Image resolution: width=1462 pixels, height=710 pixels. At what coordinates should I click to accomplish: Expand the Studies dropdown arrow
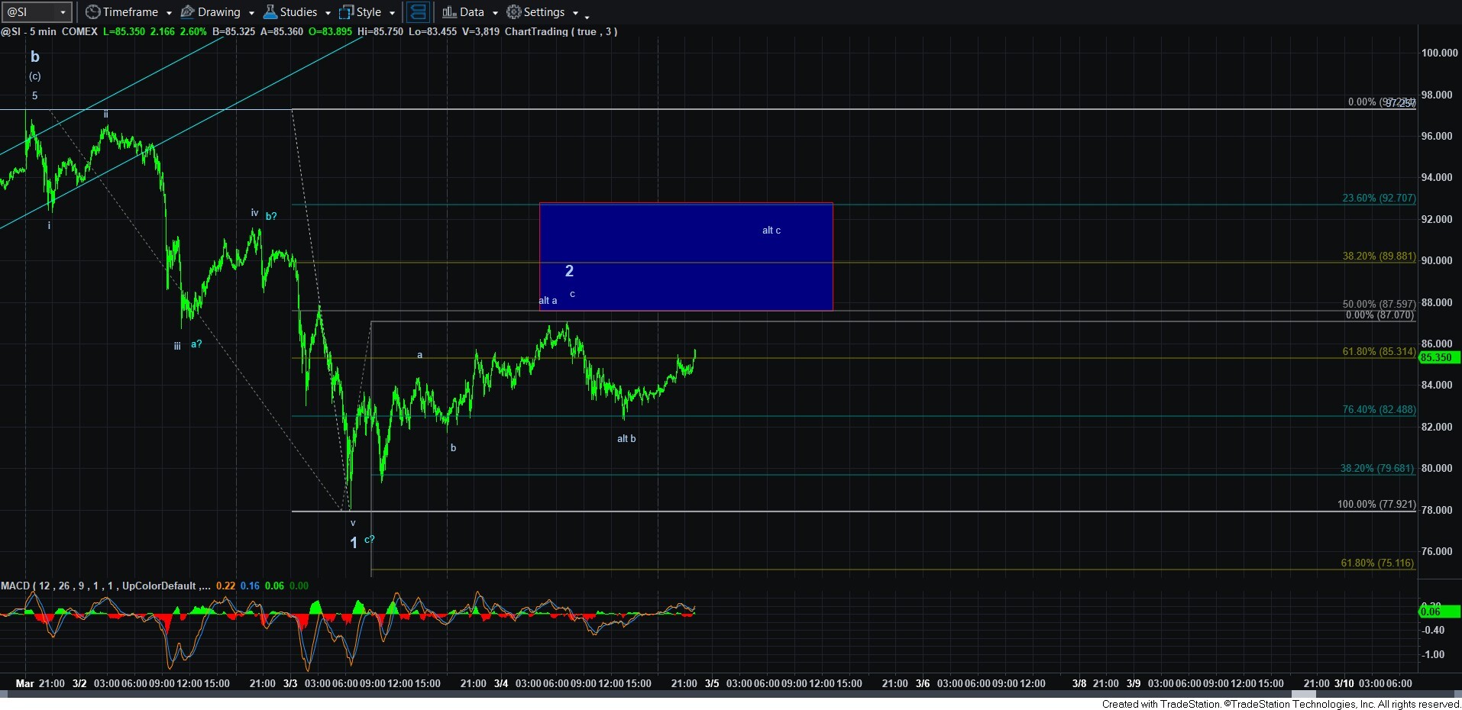click(328, 13)
